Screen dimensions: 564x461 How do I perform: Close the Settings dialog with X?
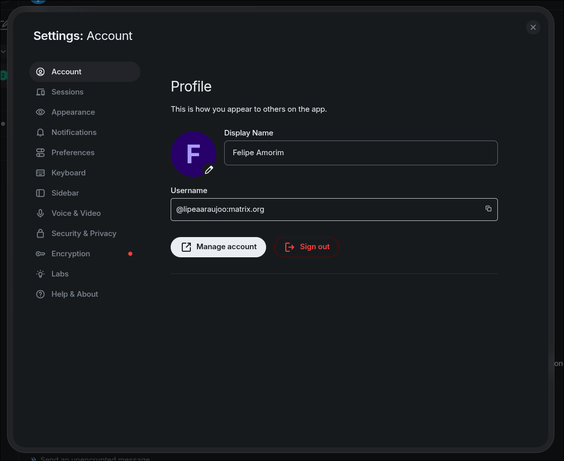point(533,27)
